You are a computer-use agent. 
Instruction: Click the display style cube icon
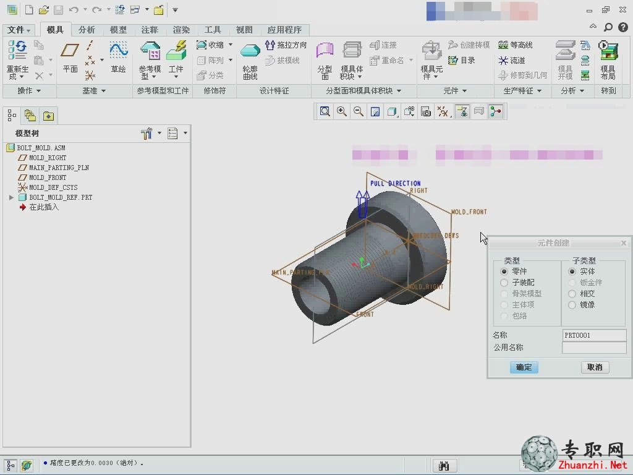point(391,111)
